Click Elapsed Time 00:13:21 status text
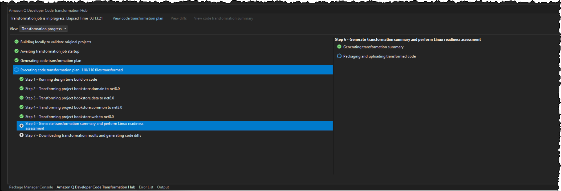Viewport: 561px width, 191px height. (x=84, y=18)
